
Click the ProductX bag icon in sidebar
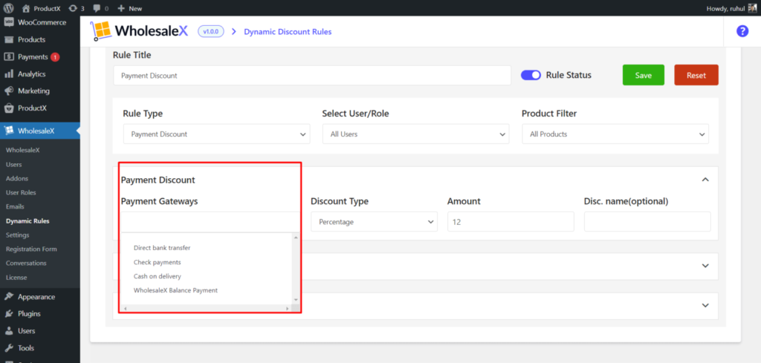(9, 108)
